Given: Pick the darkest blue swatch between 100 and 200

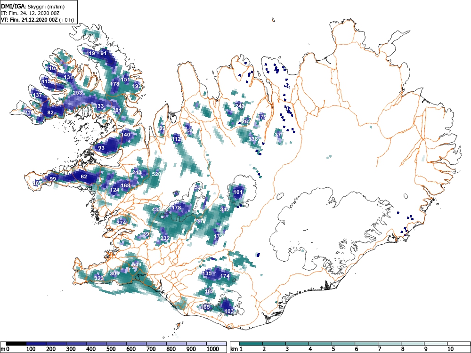Looking at the screenshot, I should [36, 344].
